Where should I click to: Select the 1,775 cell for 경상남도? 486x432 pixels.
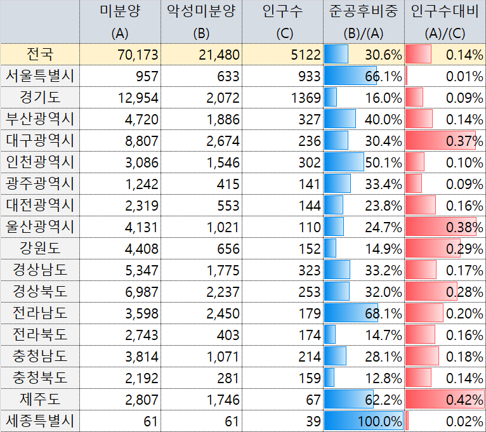202,270
